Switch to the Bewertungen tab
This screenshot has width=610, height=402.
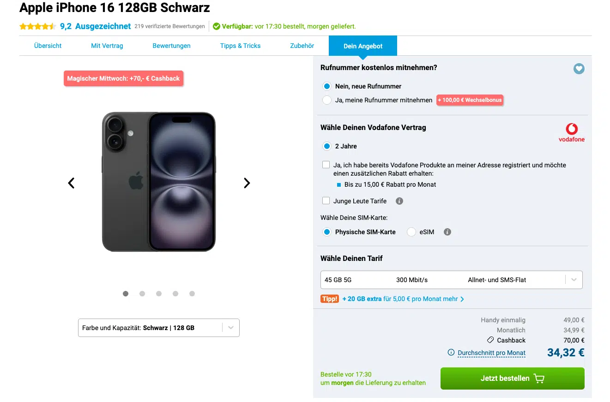171,46
